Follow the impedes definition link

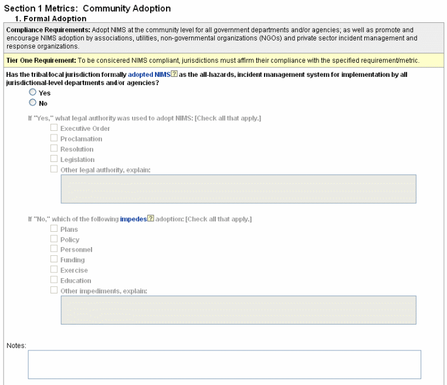[133, 219]
